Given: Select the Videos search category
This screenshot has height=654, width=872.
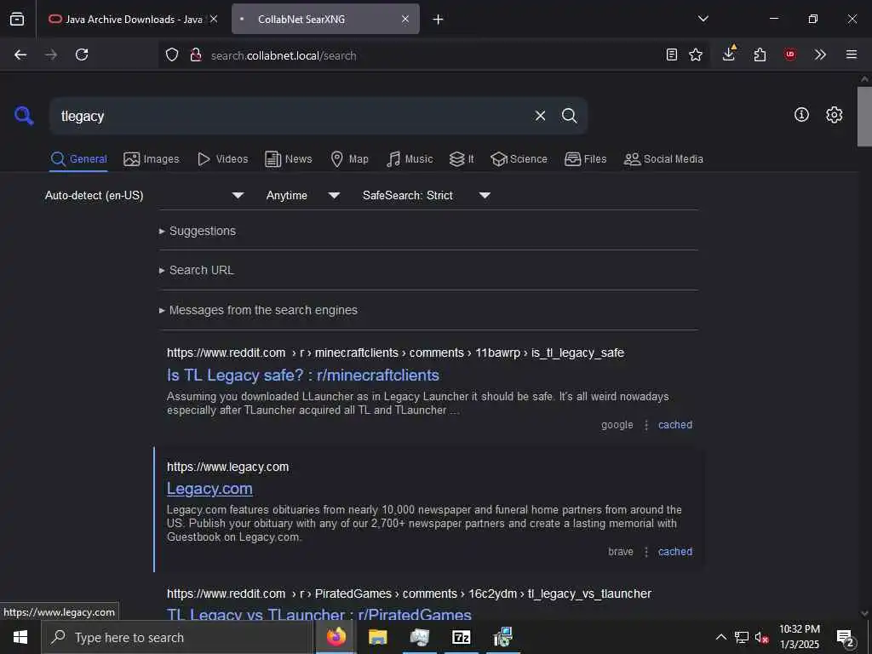Looking at the screenshot, I should click(222, 159).
